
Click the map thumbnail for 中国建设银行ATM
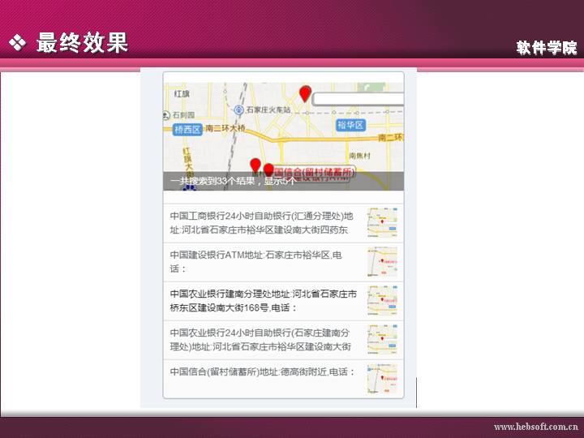(x=382, y=261)
